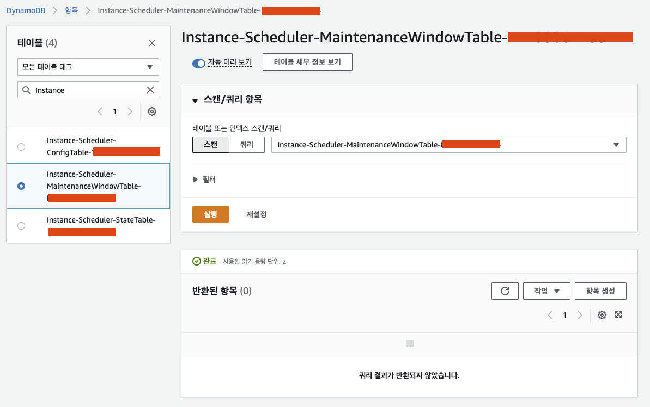Open returned items preferences gear
Viewport: 650px width, 407px height.
[x=602, y=315]
